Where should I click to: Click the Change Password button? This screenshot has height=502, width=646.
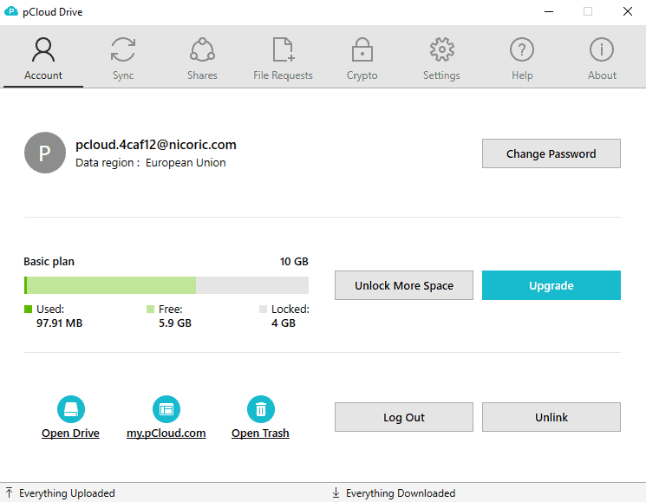pyautogui.click(x=551, y=153)
